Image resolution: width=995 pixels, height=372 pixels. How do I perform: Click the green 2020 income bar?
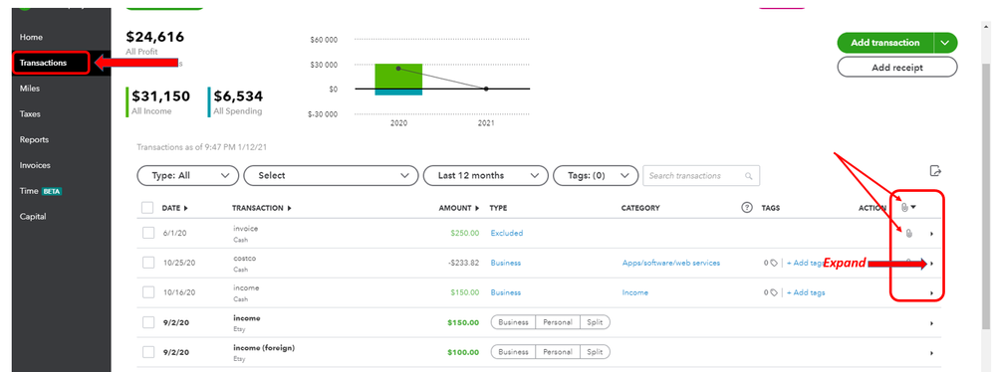point(398,76)
